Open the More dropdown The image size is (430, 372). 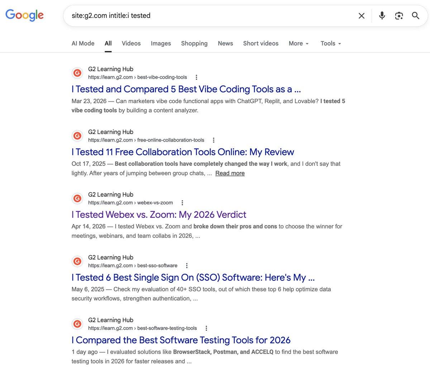(298, 43)
